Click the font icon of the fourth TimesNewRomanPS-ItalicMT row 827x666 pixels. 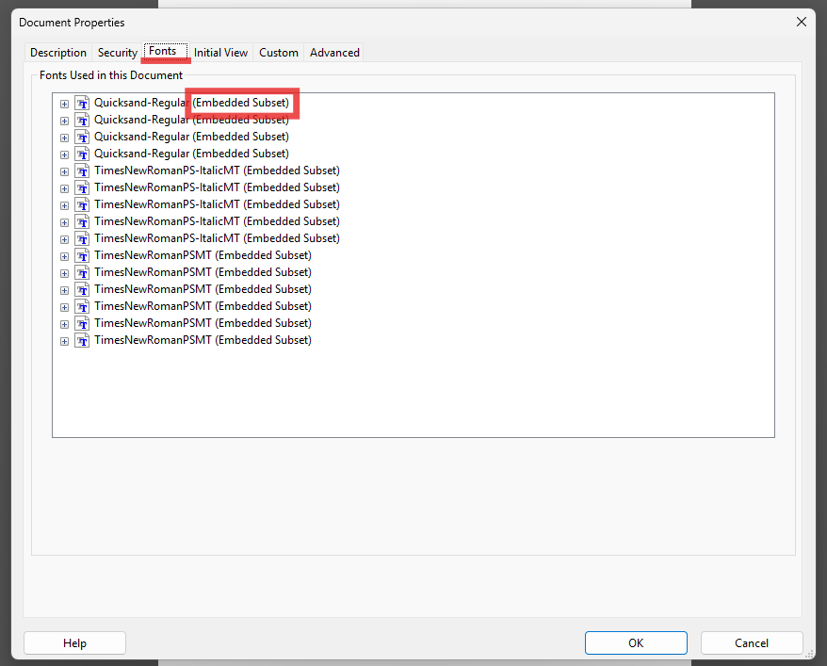click(82, 221)
